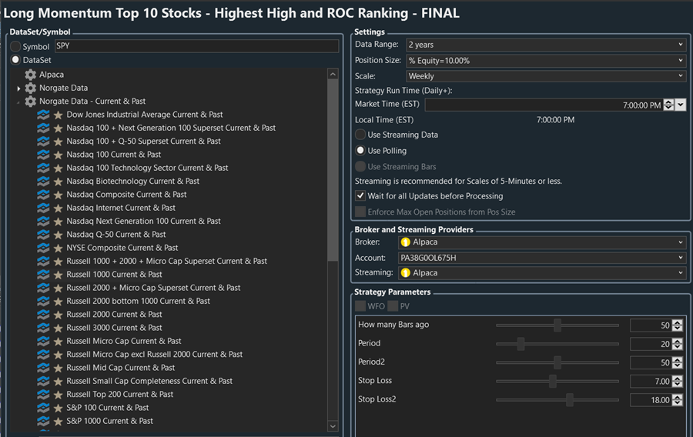Click the Alpaca logo icon in Broker field
693x437 pixels.
click(405, 242)
